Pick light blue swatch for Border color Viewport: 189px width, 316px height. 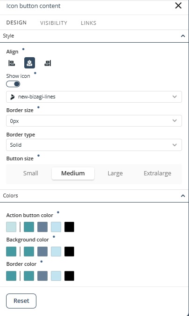(x=56, y=276)
